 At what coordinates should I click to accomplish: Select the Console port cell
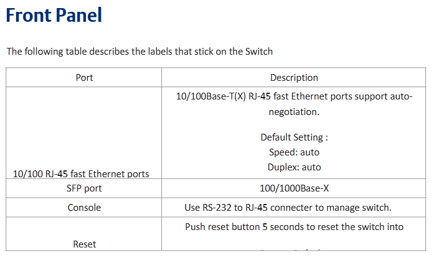click(x=84, y=207)
